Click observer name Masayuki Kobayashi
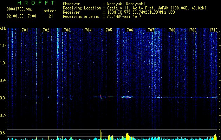221x140 pixels. (126, 4)
